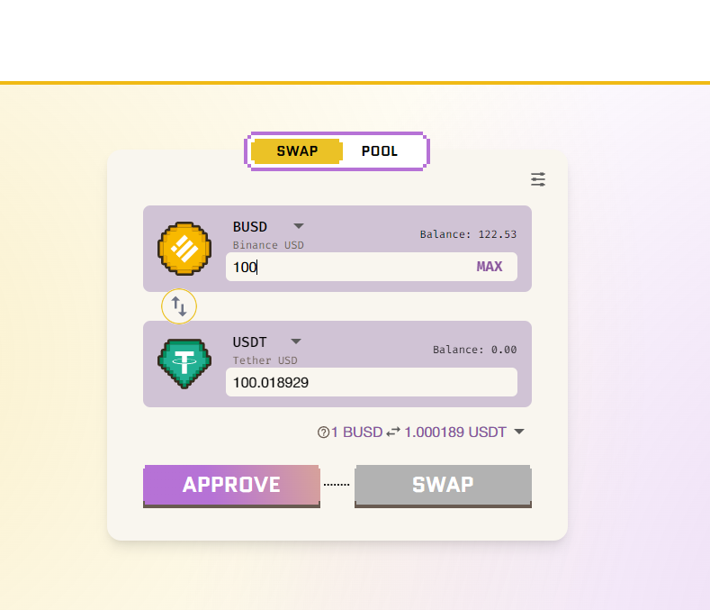
Task: Switch to the POOL tab
Action: click(380, 151)
